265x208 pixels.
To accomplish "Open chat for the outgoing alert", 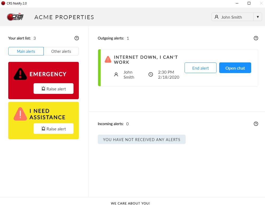I will [x=235, y=68].
